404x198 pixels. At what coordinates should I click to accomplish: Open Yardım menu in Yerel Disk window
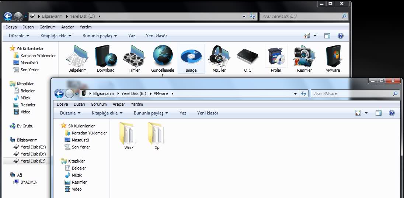coord(86,27)
